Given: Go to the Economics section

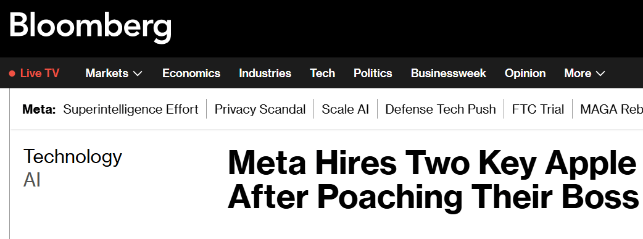Looking at the screenshot, I should click(191, 73).
